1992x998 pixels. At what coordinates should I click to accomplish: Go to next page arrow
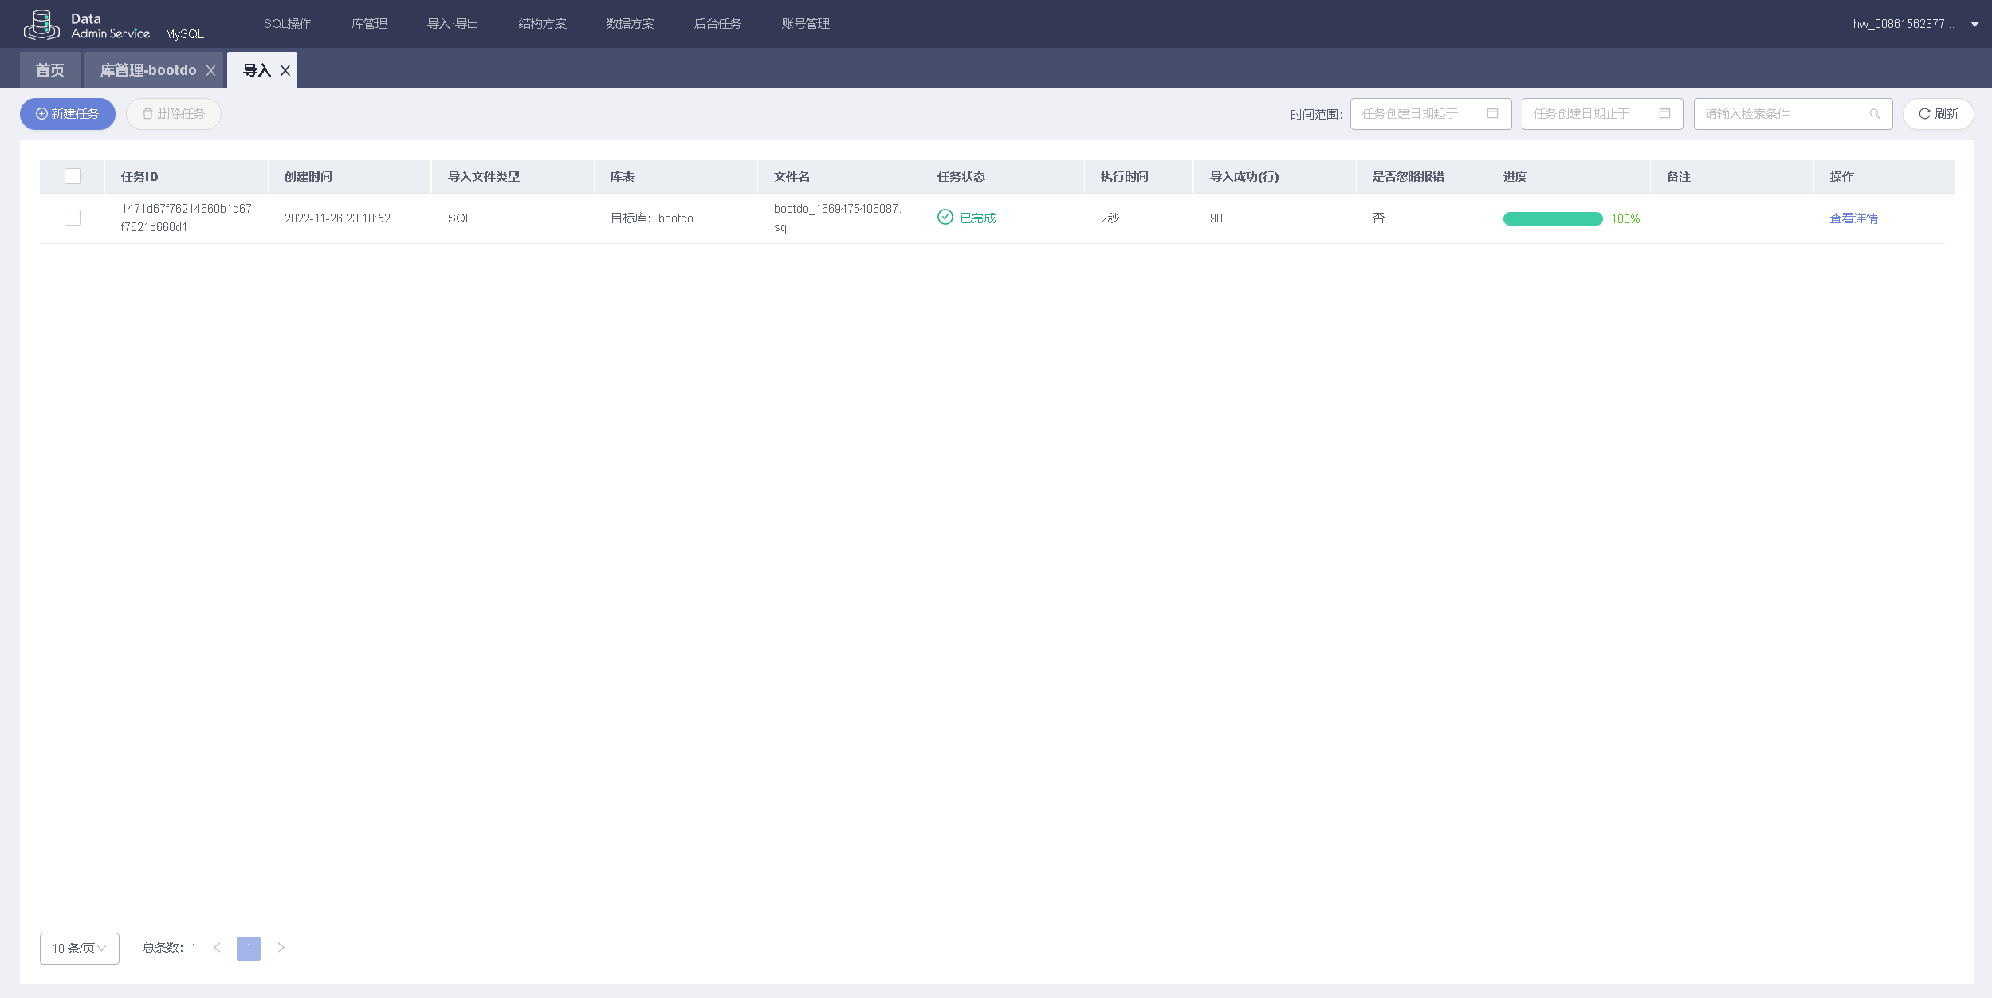281,948
